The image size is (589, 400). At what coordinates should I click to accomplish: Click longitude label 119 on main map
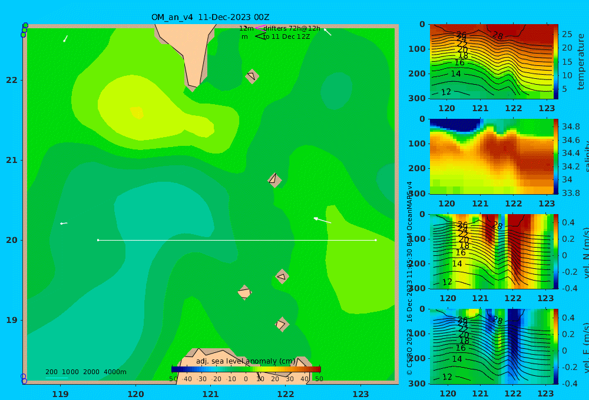61,394
